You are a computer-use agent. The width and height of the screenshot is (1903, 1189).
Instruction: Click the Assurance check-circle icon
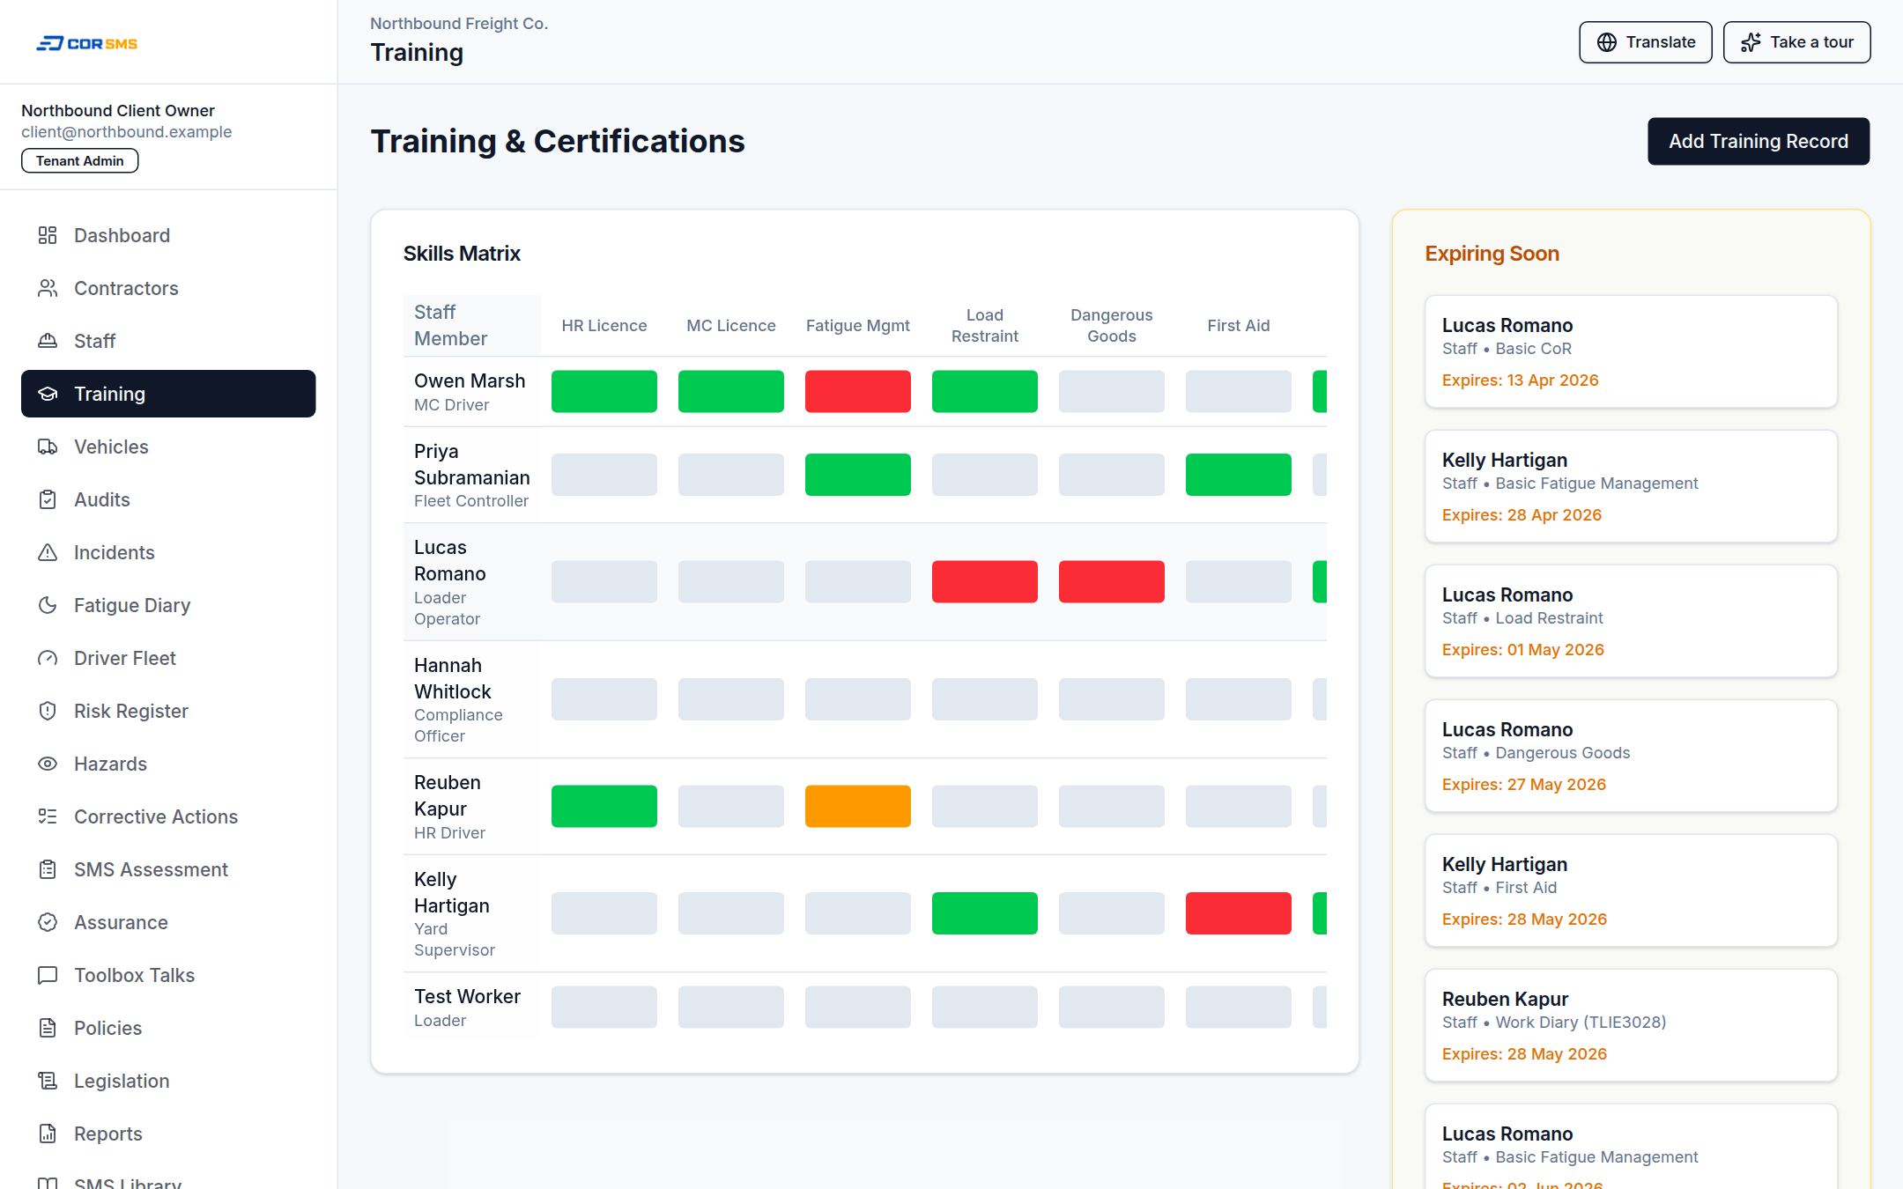(x=48, y=922)
